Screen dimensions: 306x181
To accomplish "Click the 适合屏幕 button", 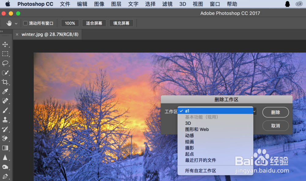I will [x=94, y=23].
